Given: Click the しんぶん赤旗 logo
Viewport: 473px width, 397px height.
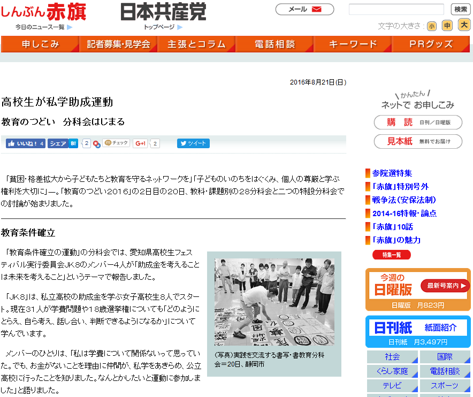Looking at the screenshot, I should coord(44,12).
